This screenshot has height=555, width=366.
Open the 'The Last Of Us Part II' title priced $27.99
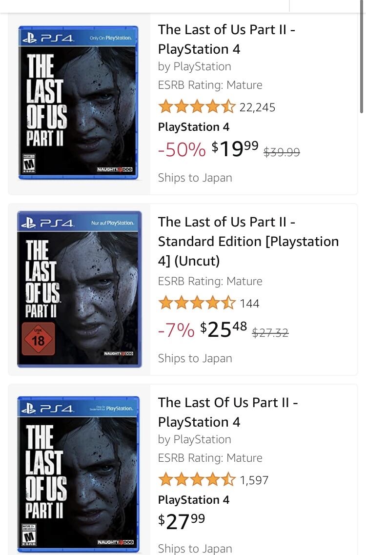coord(228,412)
